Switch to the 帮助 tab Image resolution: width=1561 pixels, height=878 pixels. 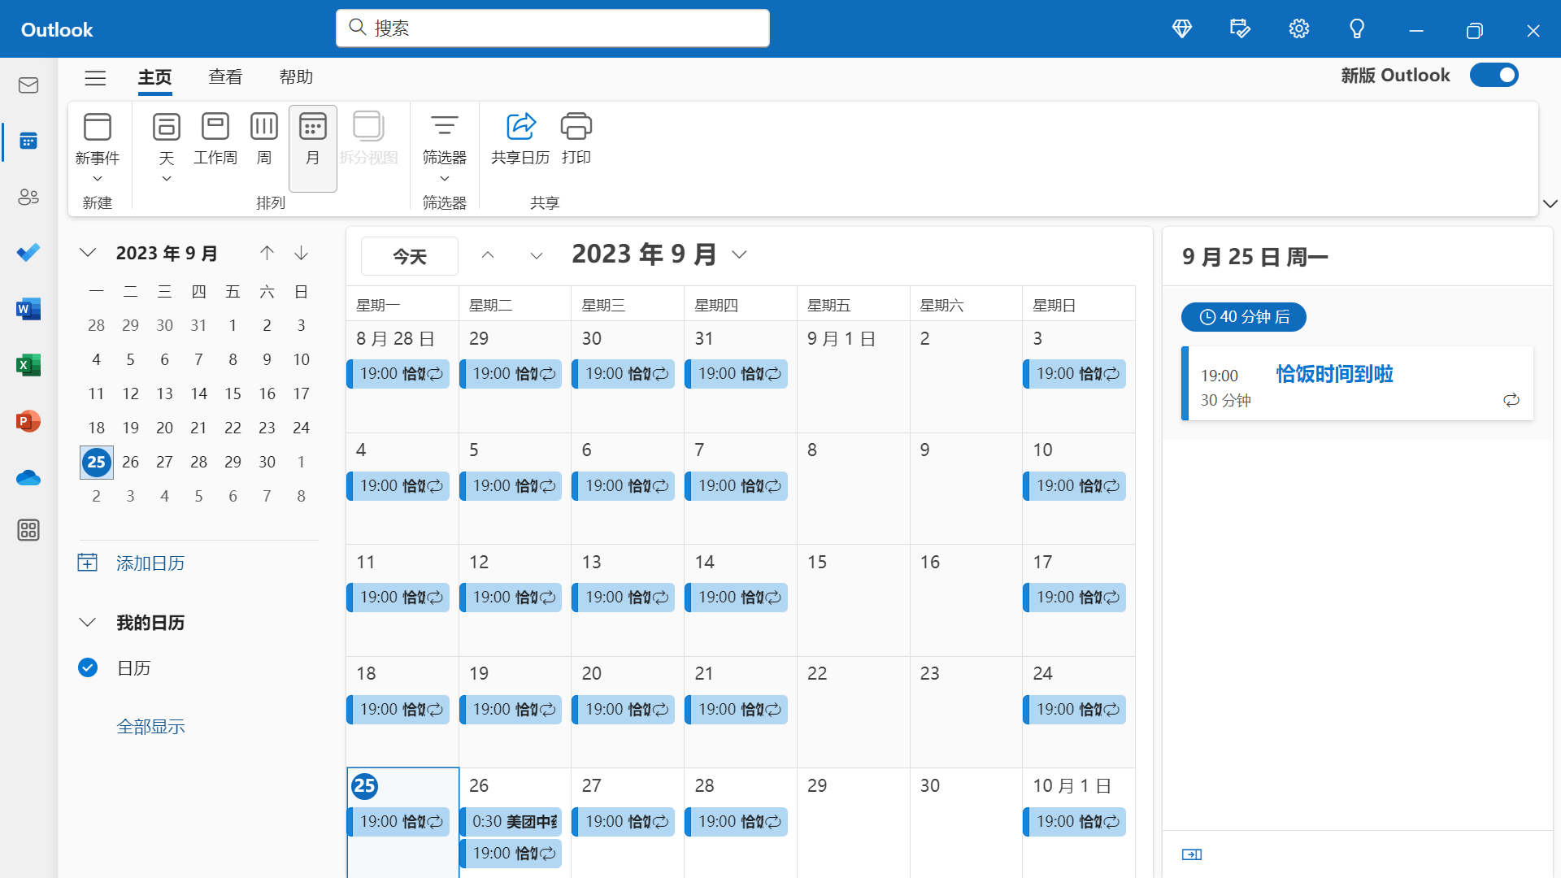point(296,77)
